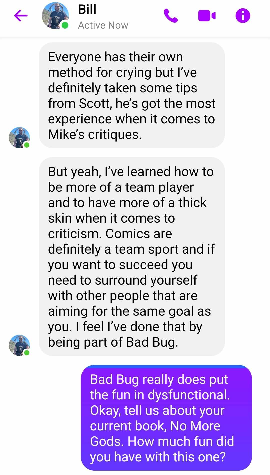
Task: Click the green active dot on header avatar
Action: pyautogui.click(x=65, y=25)
